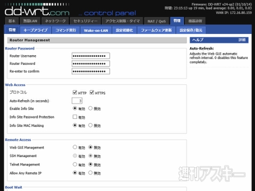Viewport: 255px width, 191px height.
Task: Click the Remote Access section title
Action: (18, 140)
